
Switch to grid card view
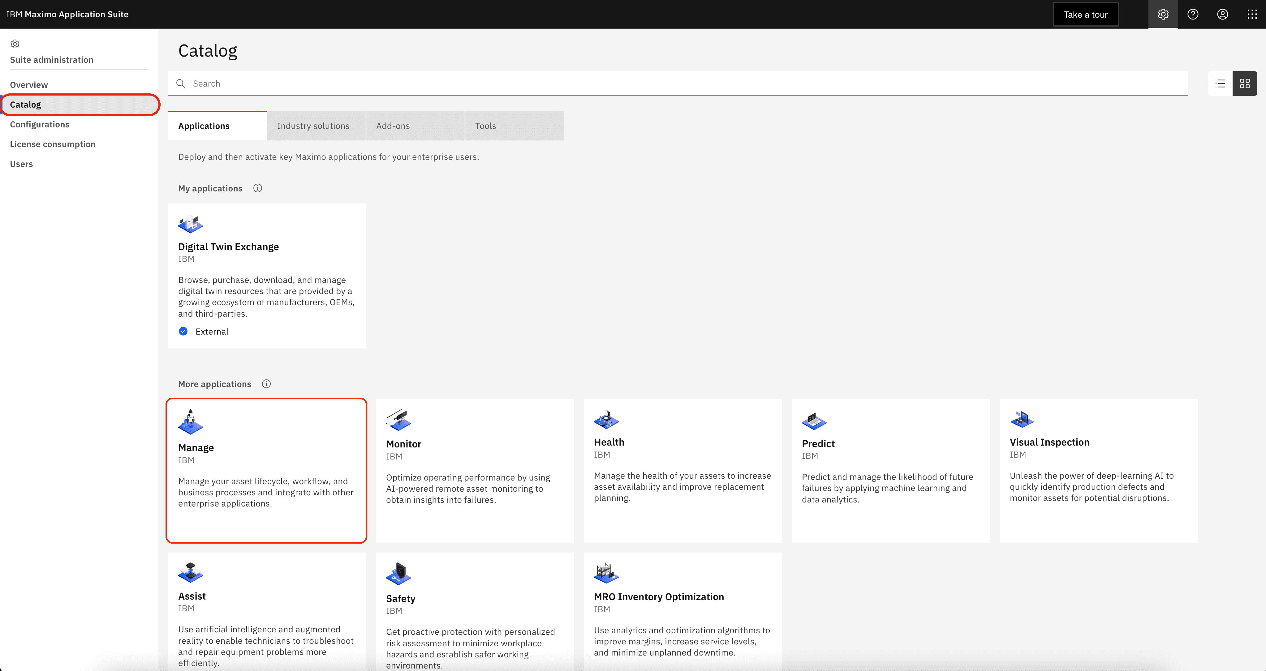(1244, 83)
